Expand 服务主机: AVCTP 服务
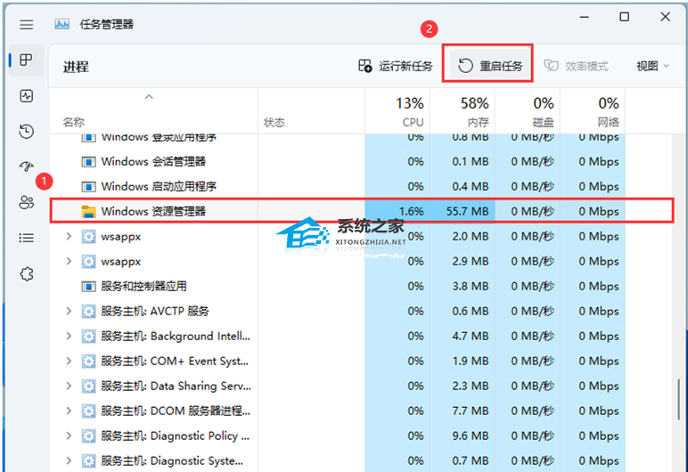 click(69, 312)
